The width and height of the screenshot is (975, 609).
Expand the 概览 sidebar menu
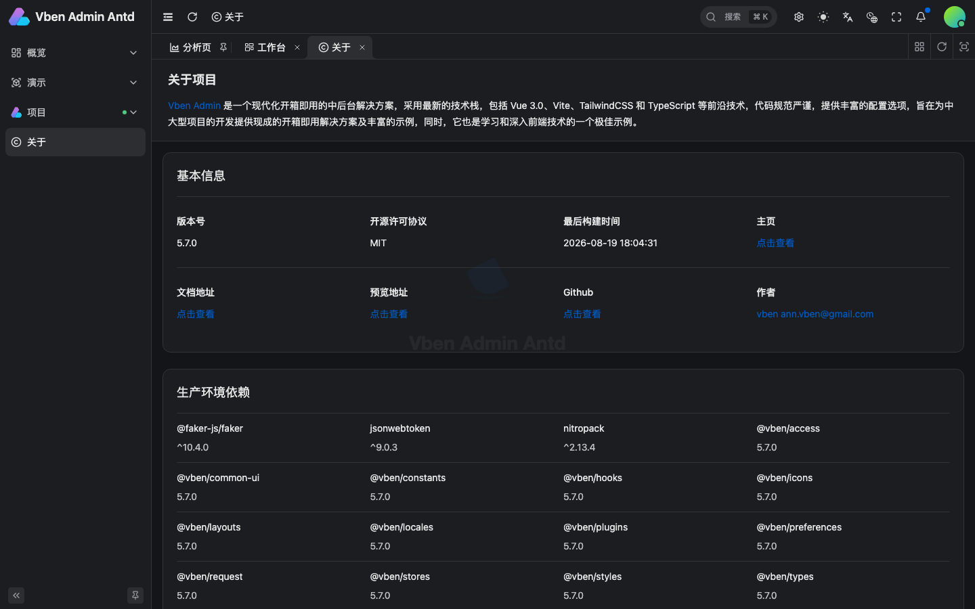[x=75, y=53]
